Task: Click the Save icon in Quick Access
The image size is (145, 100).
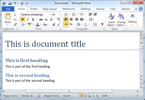Action: (x=10, y=3)
